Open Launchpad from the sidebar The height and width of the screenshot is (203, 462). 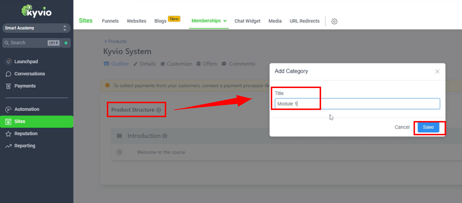point(26,62)
